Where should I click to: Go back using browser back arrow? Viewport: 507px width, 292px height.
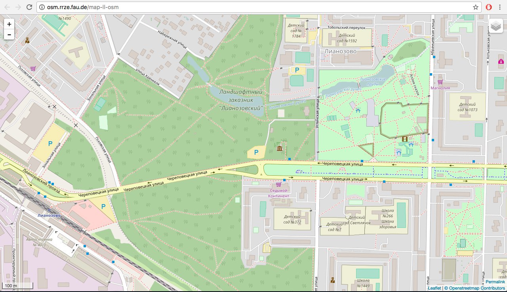7,7
